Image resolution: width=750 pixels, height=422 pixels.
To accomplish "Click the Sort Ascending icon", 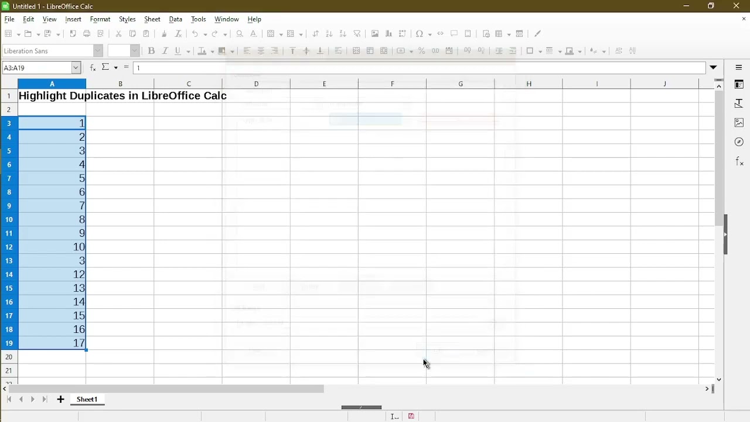I will coord(329,33).
